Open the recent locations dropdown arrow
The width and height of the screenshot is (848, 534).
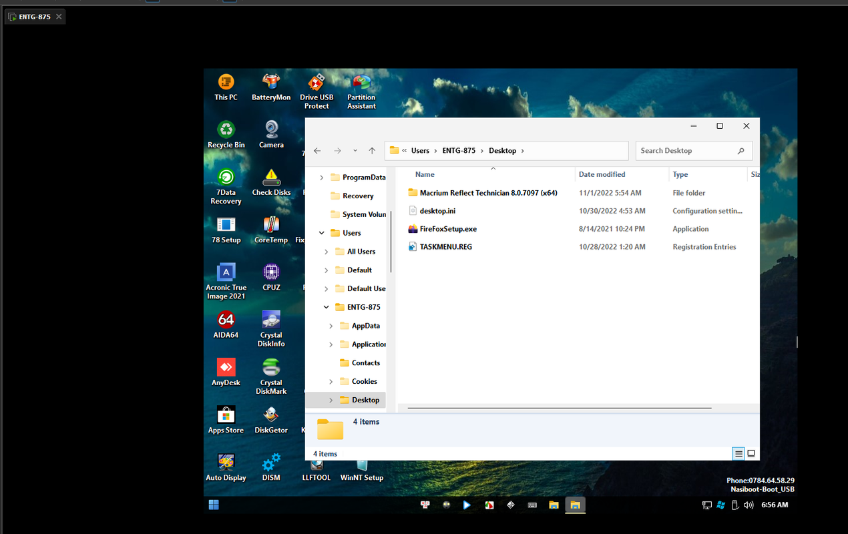(x=355, y=151)
